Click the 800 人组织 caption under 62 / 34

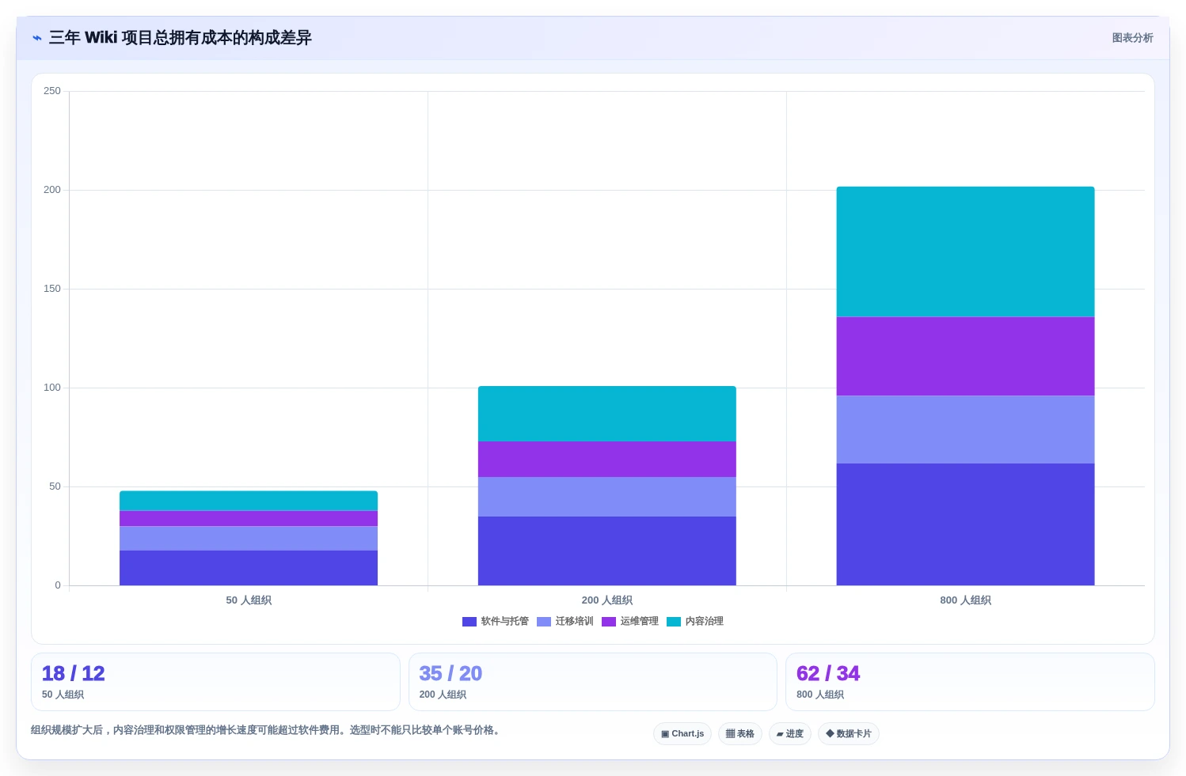click(820, 695)
